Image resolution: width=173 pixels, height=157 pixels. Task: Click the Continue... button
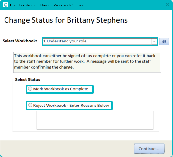pyautogui.click(x=149, y=149)
